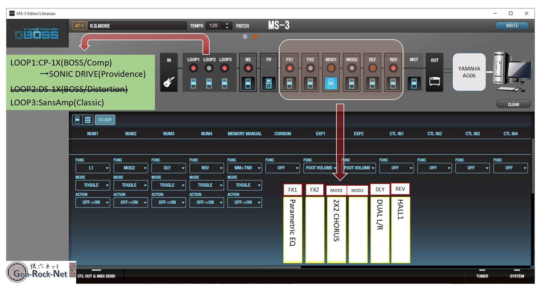Screen dimensions: 543x292
Task: Toggle FX1 on/off indicator
Action: (289, 68)
